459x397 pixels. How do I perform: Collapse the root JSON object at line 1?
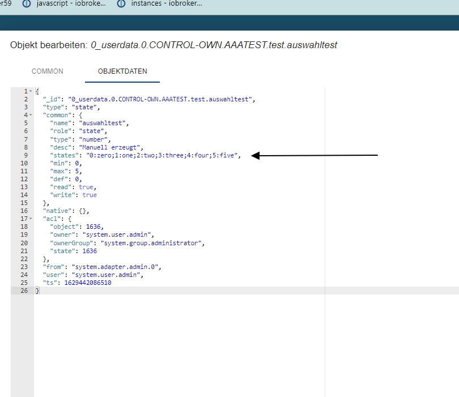pyautogui.click(x=30, y=91)
